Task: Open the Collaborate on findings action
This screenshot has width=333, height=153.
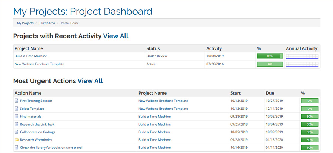Action: tap(38, 132)
